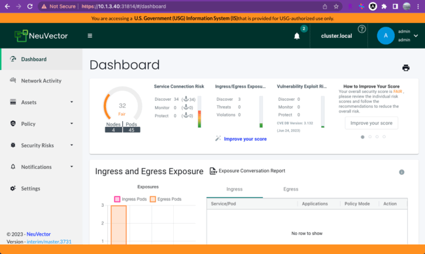Click the orange bar in Exposures chart

119,225
